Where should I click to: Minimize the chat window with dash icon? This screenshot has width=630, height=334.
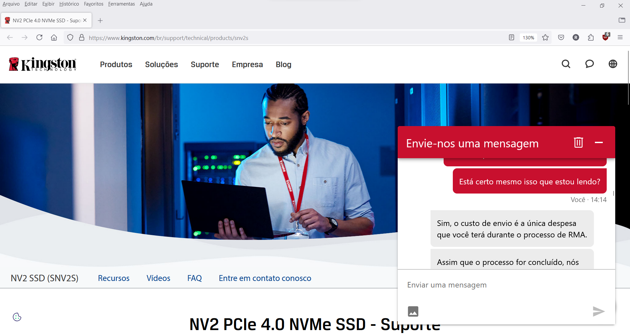(599, 142)
